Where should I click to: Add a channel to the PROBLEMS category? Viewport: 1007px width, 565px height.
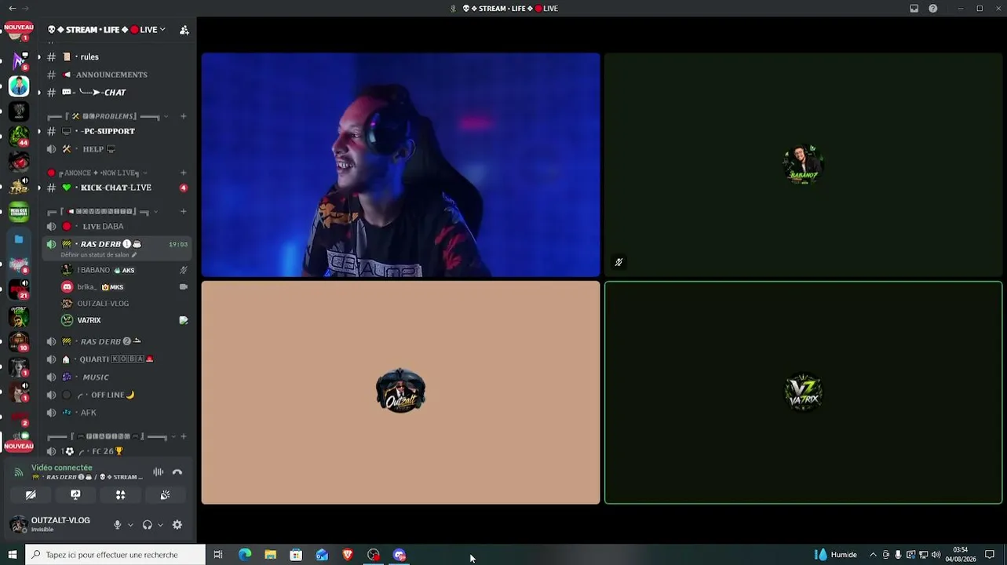click(184, 116)
